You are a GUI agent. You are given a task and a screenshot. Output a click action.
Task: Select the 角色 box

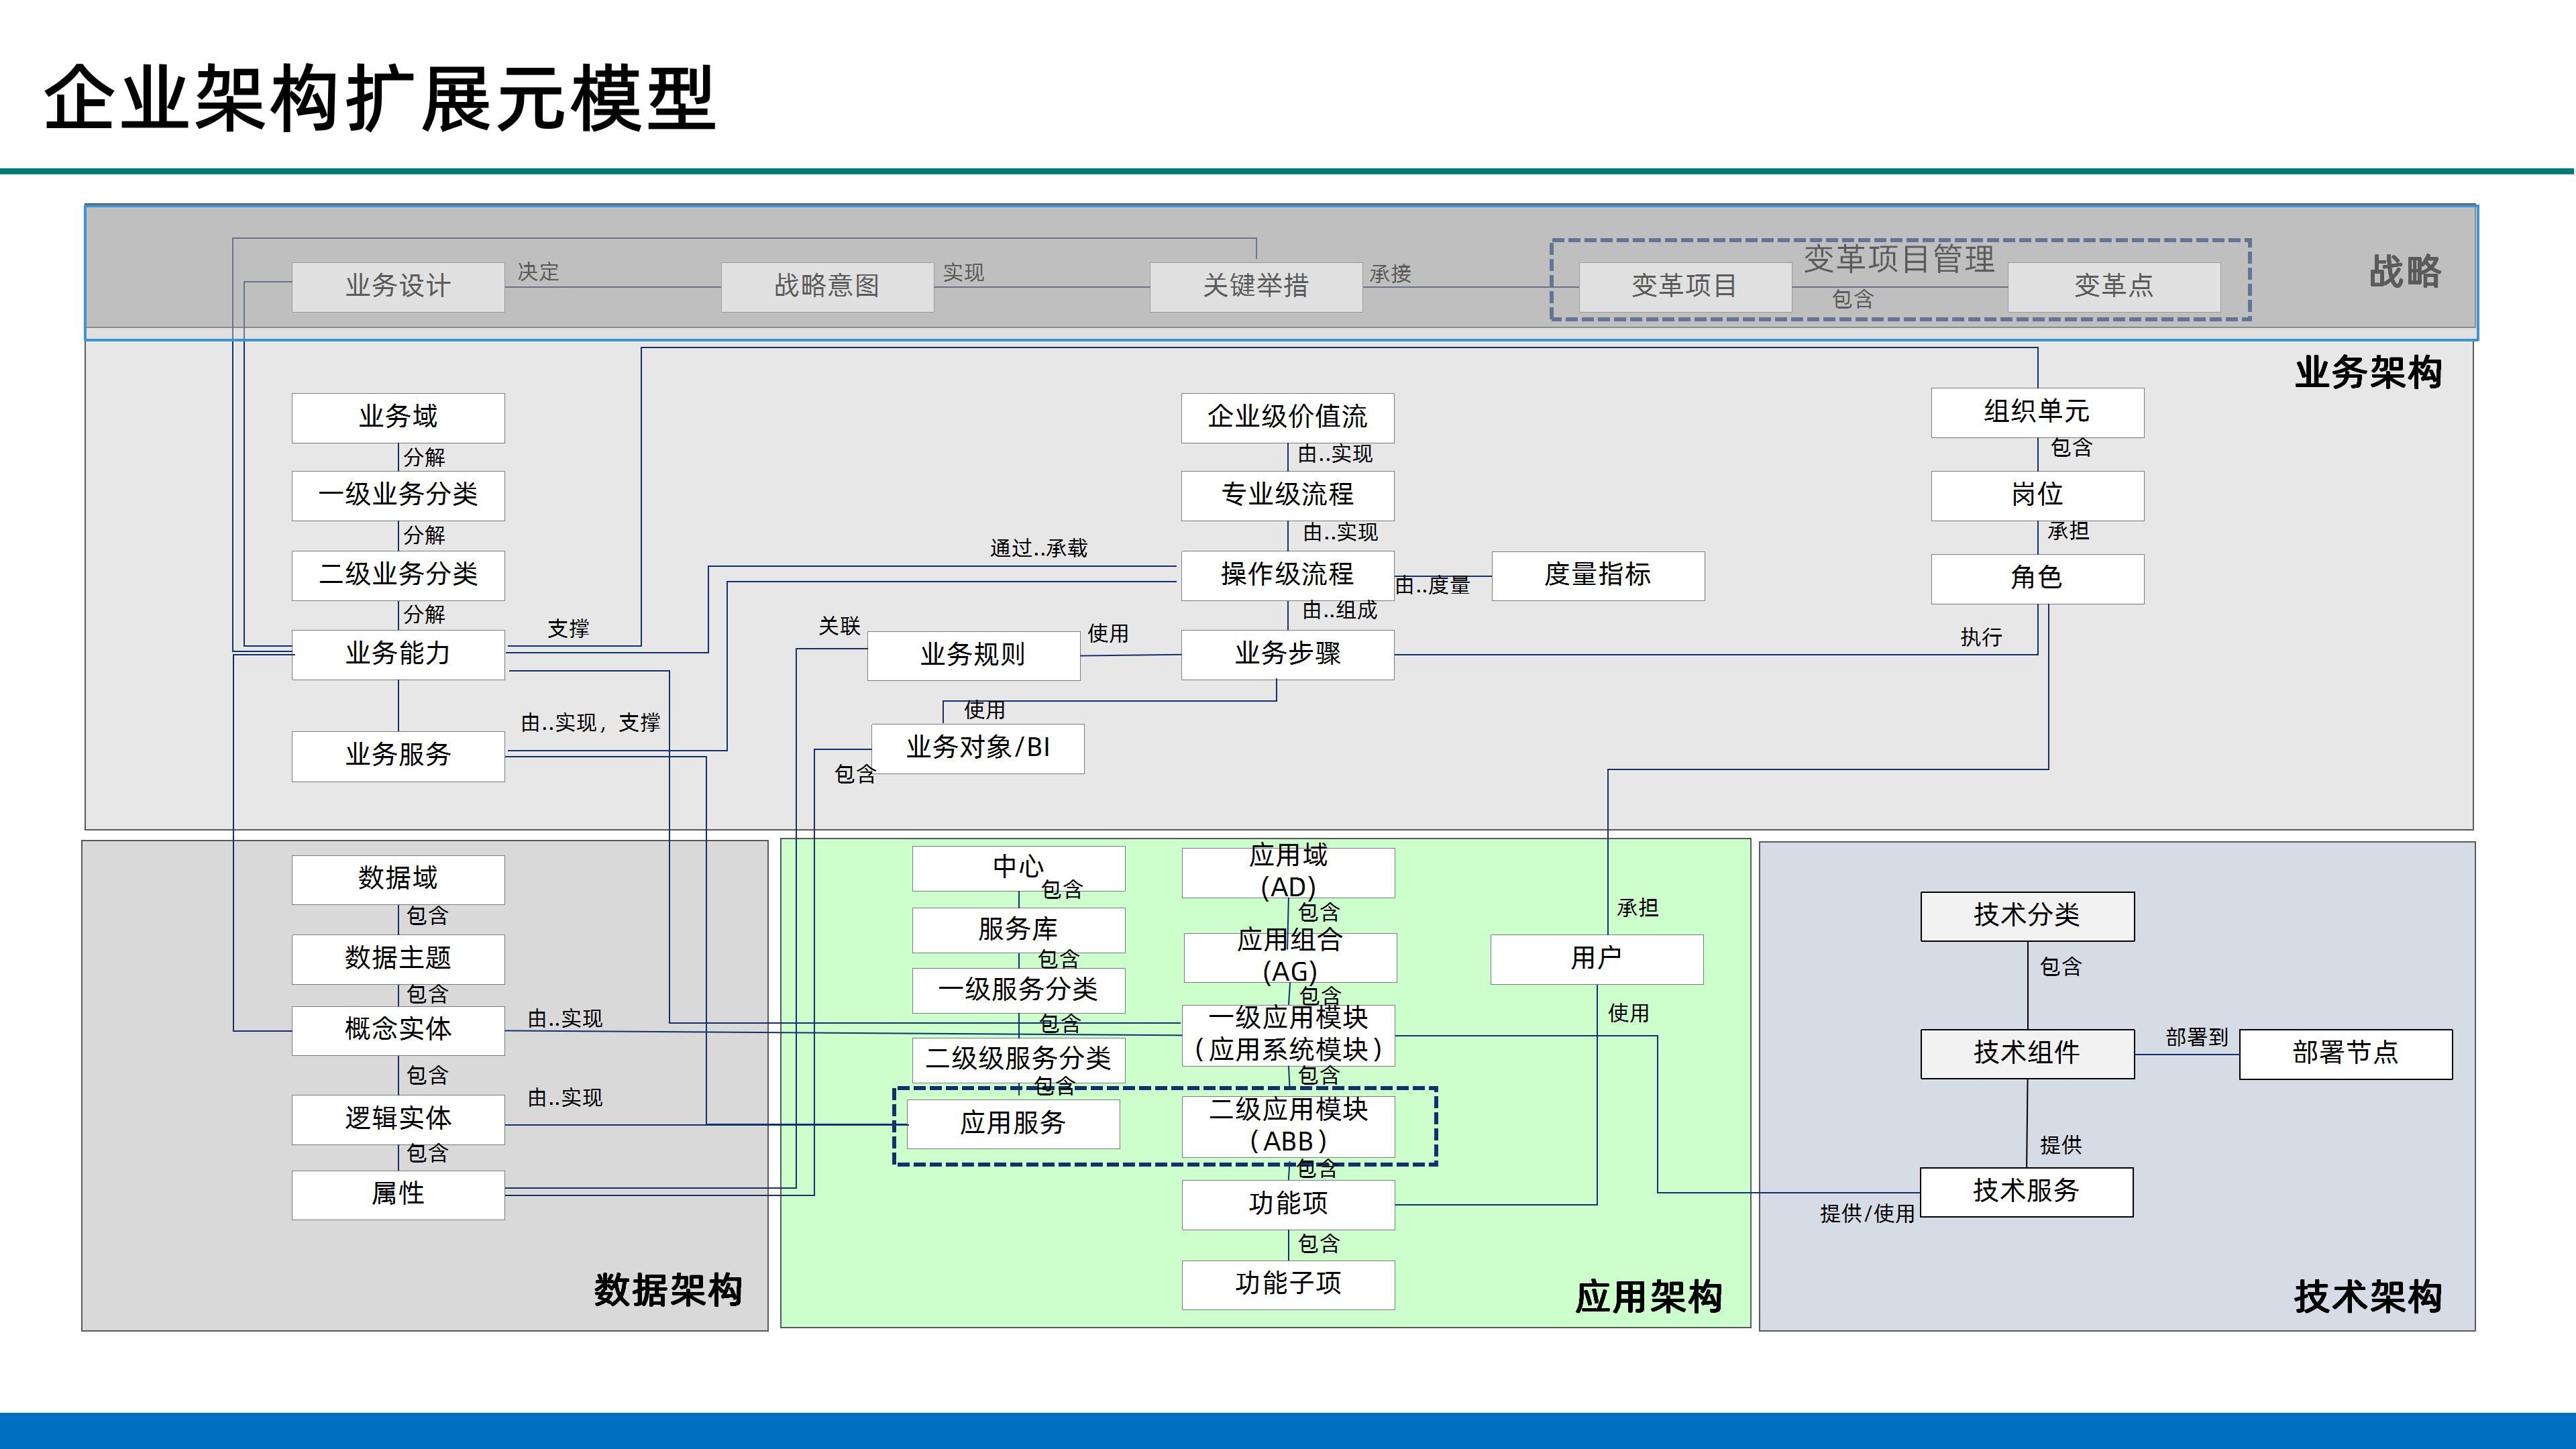click(2037, 578)
